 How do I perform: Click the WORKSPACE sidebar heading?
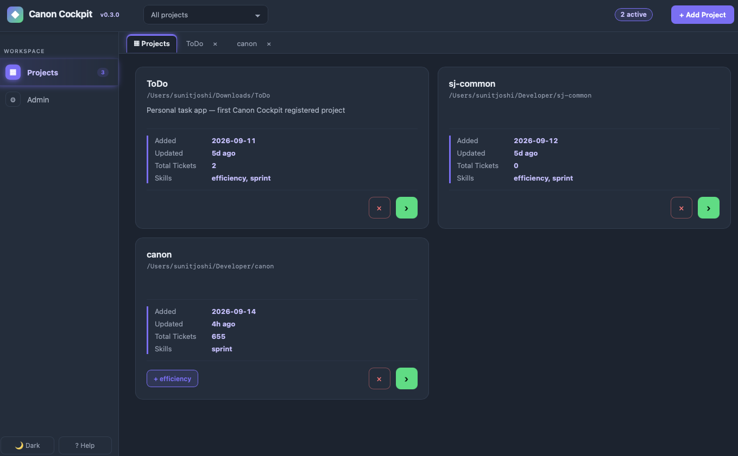tap(24, 51)
